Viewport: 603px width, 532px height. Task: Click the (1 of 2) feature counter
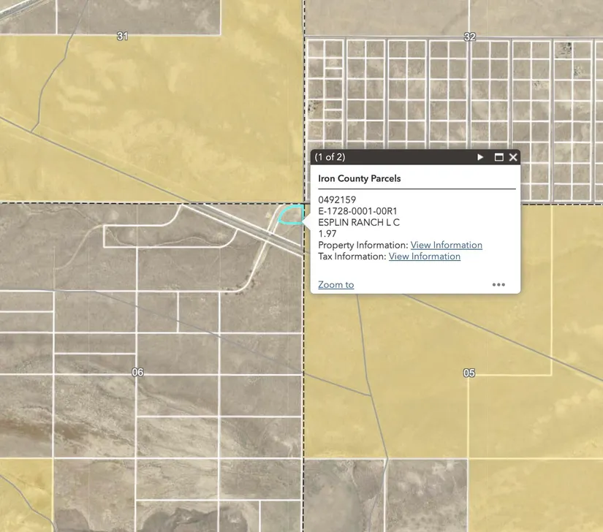[x=330, y=157]
